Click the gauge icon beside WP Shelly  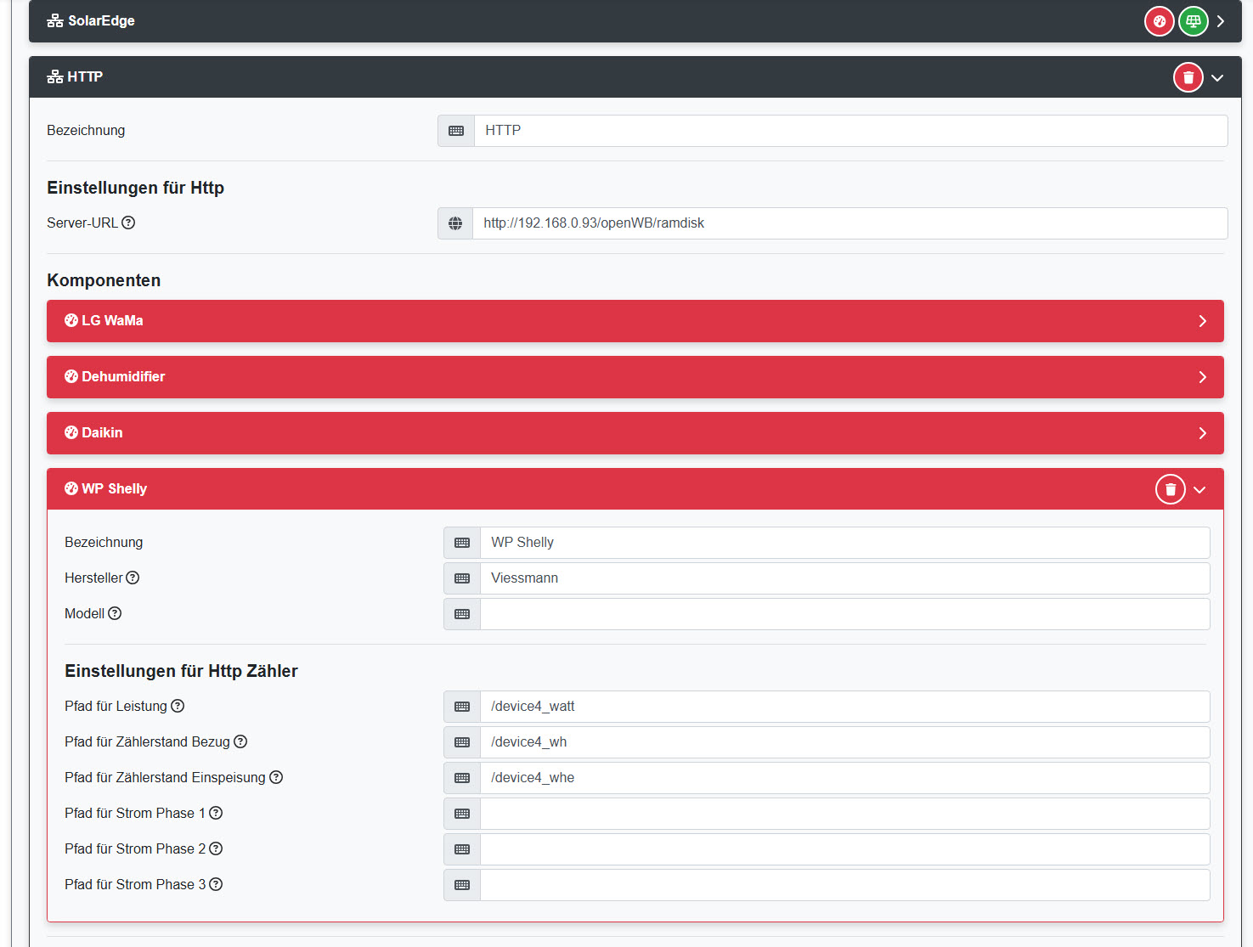pyautogui.click(x=71, y=488)
